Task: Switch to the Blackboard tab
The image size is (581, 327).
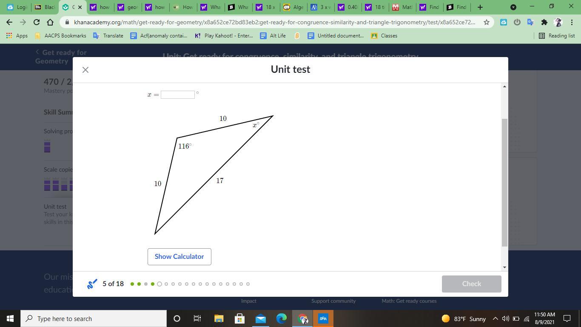Action: [x=45, y=7]
